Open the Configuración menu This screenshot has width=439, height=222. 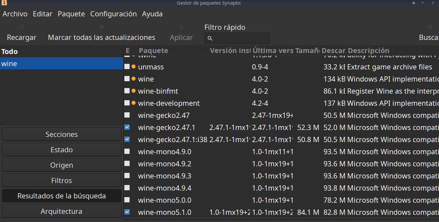114,14
